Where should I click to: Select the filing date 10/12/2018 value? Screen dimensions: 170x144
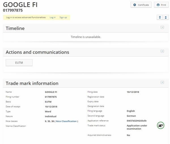tap(133, 92)
